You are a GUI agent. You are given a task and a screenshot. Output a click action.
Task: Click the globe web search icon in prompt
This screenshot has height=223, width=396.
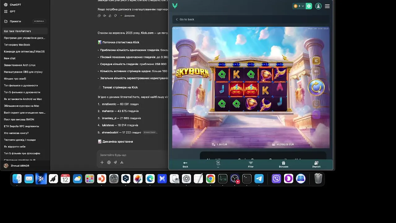click(x=109, y=162)
